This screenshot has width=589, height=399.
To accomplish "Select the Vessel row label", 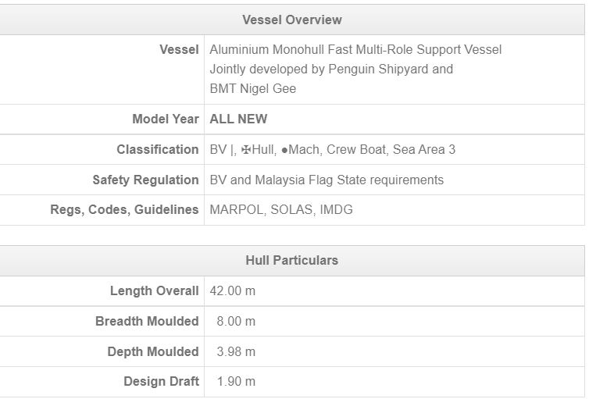I will tap(179, 49).
